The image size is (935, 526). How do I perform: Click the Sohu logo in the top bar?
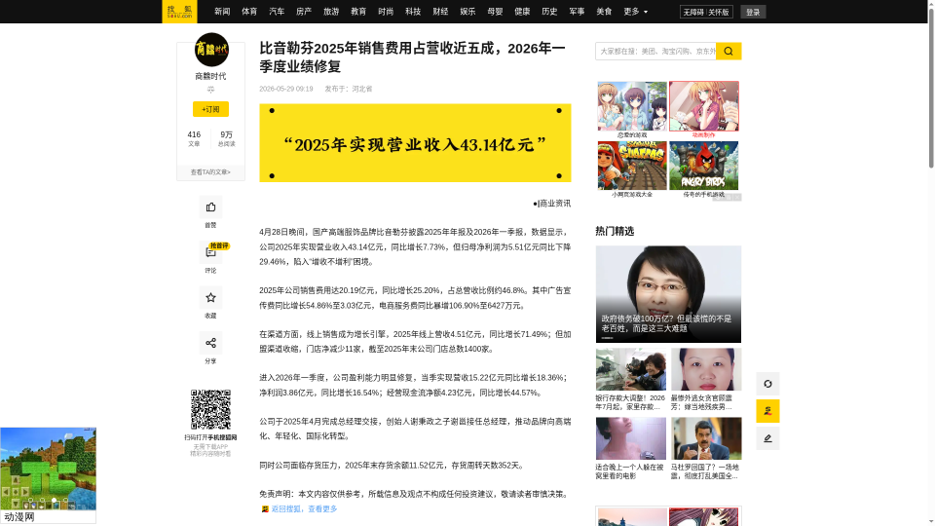179,12
